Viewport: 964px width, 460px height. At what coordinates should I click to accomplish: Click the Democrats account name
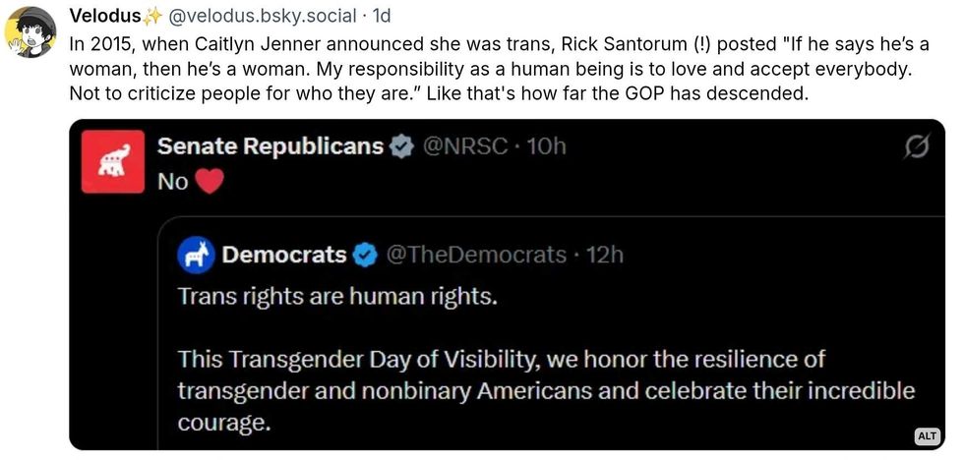coord(284,256)
